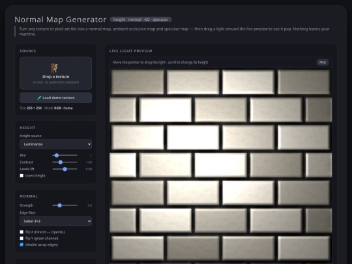Viewport: 352px width, 264px height.
Task: Adjust the Blur slider
Action: pos(65,155)
